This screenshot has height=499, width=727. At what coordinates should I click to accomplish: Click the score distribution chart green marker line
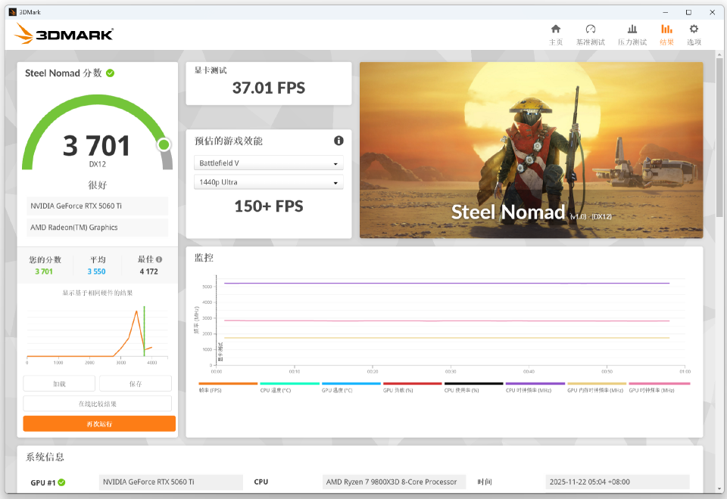[x=144, y=331]
